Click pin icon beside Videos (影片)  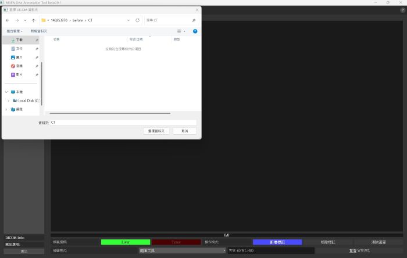[x=37, y=75]
